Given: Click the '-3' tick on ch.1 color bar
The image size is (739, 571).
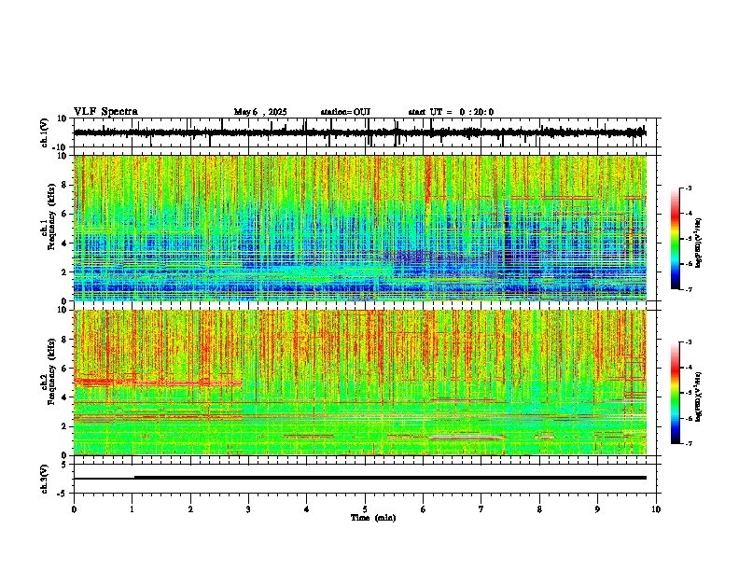Looking at the screenshot, I should point(688,188).
